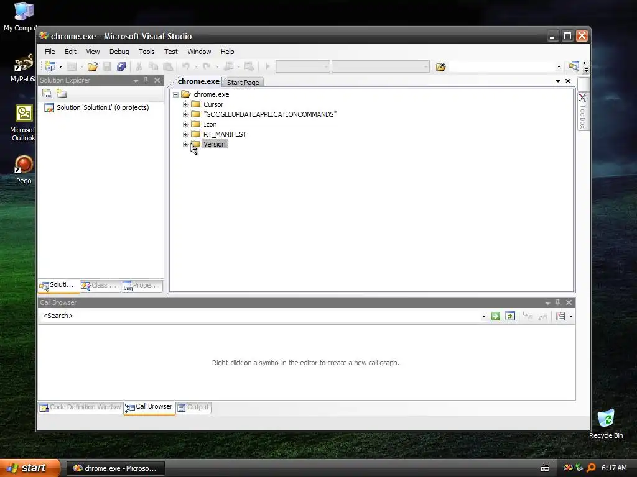Open the Tools menu
This screenshot has height=477, width=637.
pyautogui.click(x=146, y=52)
